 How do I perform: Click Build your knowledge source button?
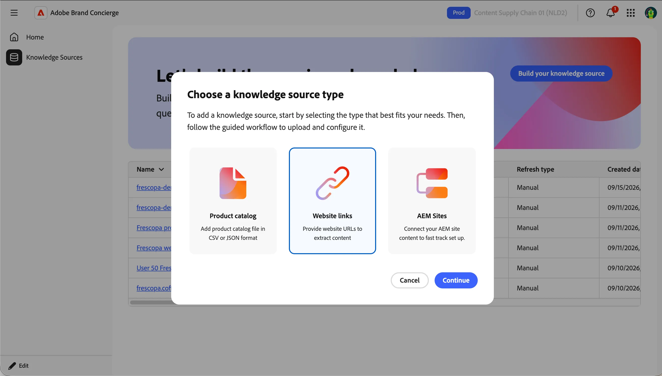(x=561, y=73)
